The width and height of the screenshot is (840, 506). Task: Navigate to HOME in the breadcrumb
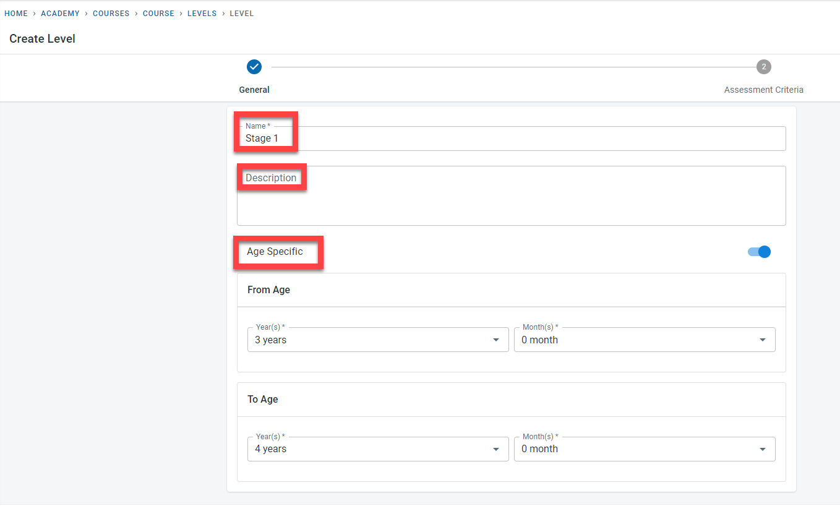click(16, 14)
